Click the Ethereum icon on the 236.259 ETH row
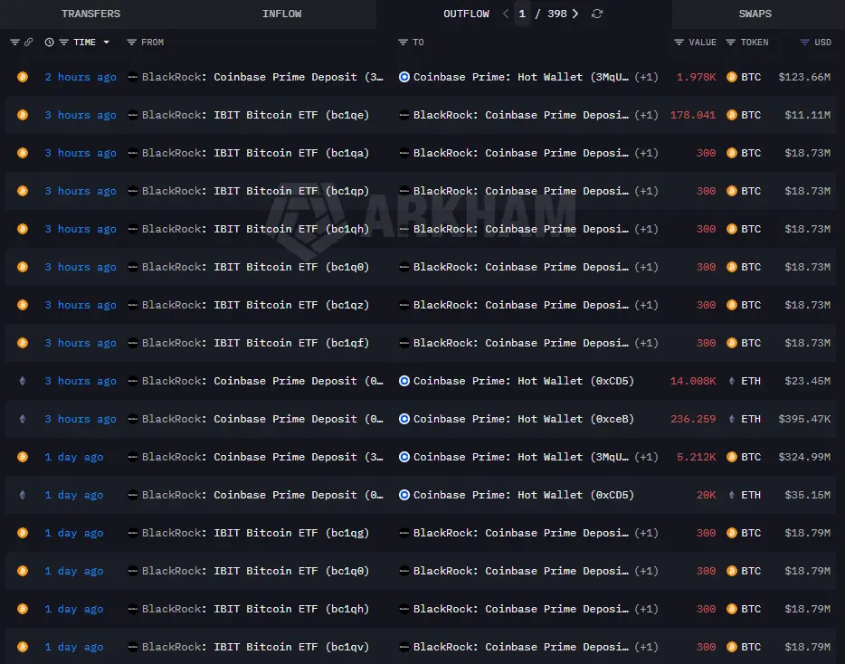The image size is (845, 664). click(23, 419)
